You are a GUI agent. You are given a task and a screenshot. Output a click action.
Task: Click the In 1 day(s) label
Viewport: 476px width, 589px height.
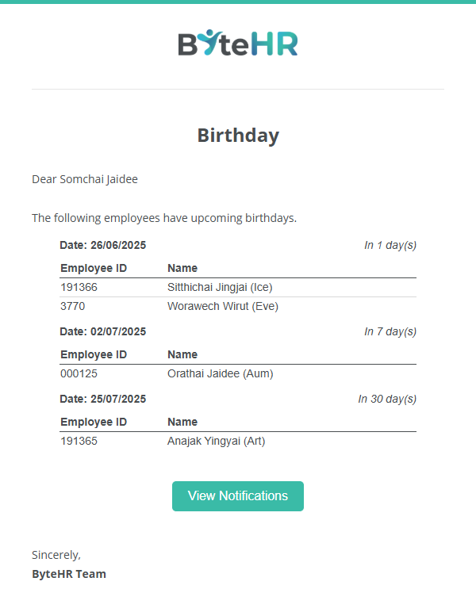point(390,245)
